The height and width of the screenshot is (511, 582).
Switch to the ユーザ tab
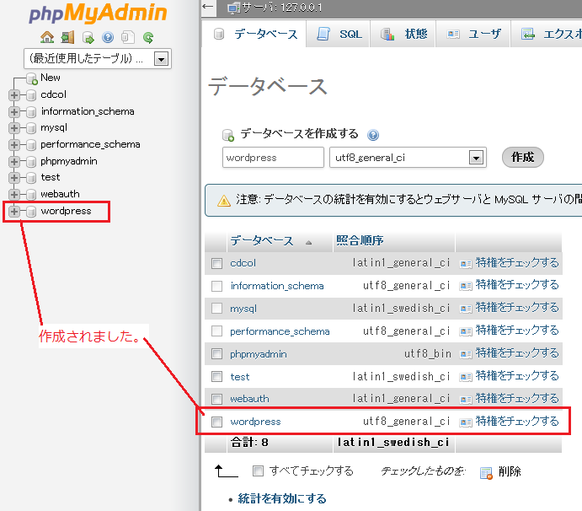(x=473, y=35)
